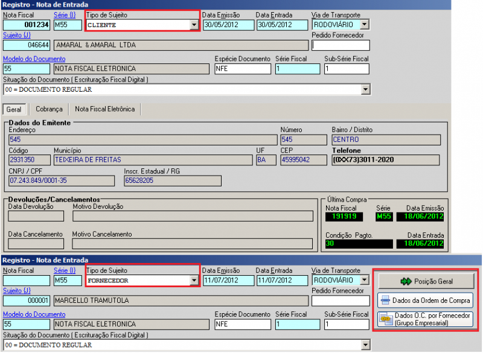Click Última Compra Data Entrada 18/06/2012
483x353 pixels.
[420, 244]
